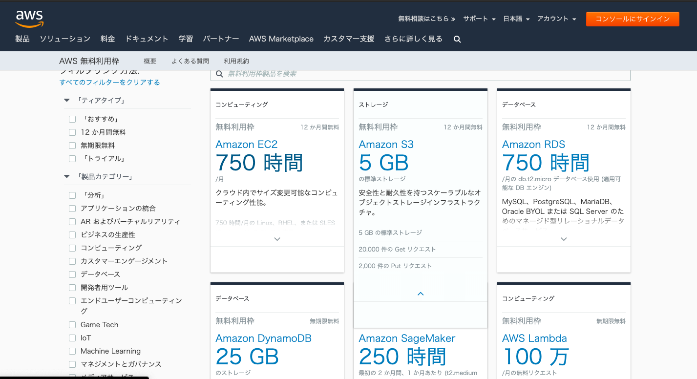Check the 12 か月間無料 filter
The height and width of the screenshot is (379, 697).
click(72, 132)
